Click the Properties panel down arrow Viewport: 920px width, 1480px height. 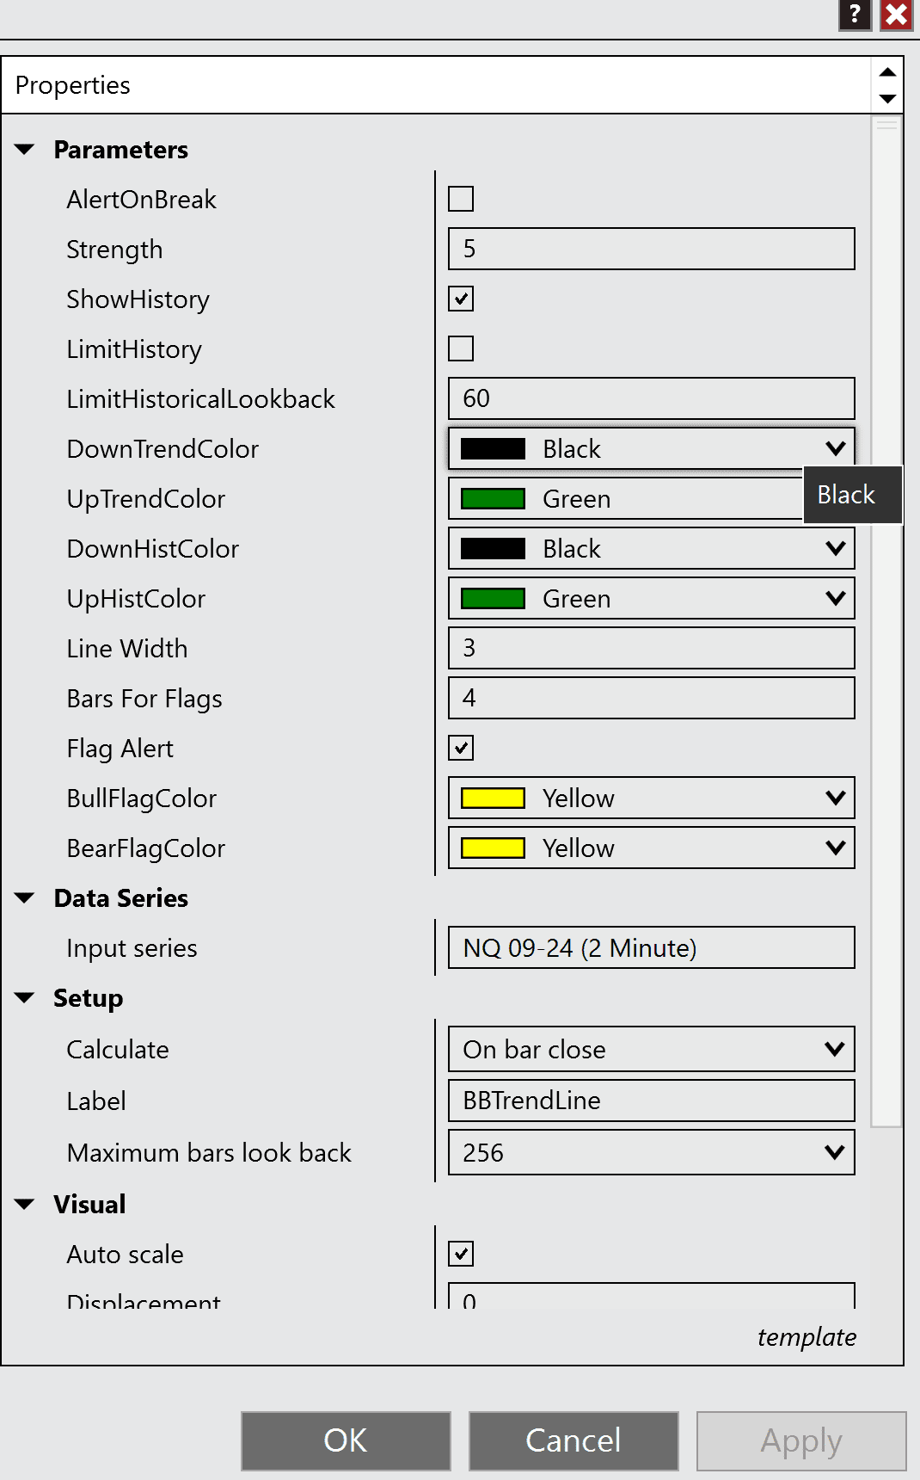887,99
